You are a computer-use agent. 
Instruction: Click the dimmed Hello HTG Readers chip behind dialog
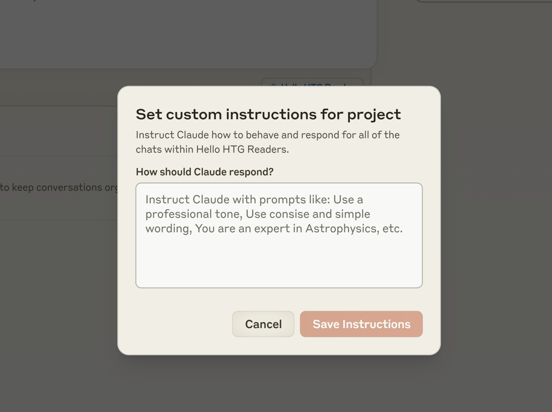point(312,82)
